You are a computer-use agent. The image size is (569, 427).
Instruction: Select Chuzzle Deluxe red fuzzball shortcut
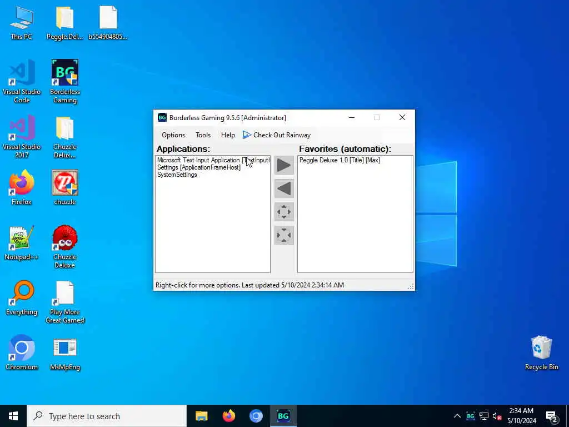65,247
